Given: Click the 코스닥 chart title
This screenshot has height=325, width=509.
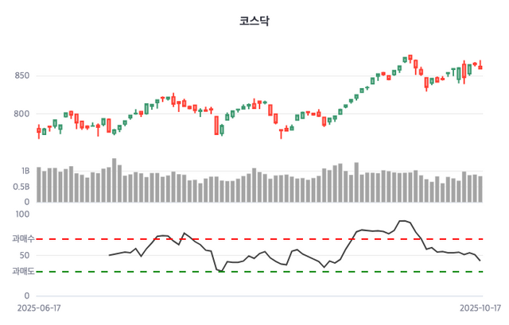Looking at the screenshot, I should click(254, 21).
